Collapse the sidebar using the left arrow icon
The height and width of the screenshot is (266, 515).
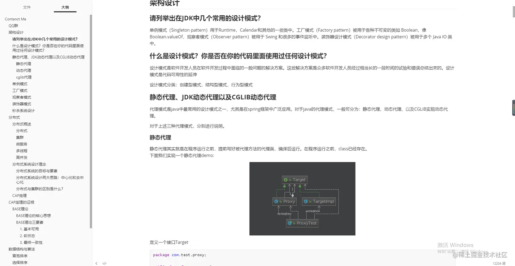[96, 263]
